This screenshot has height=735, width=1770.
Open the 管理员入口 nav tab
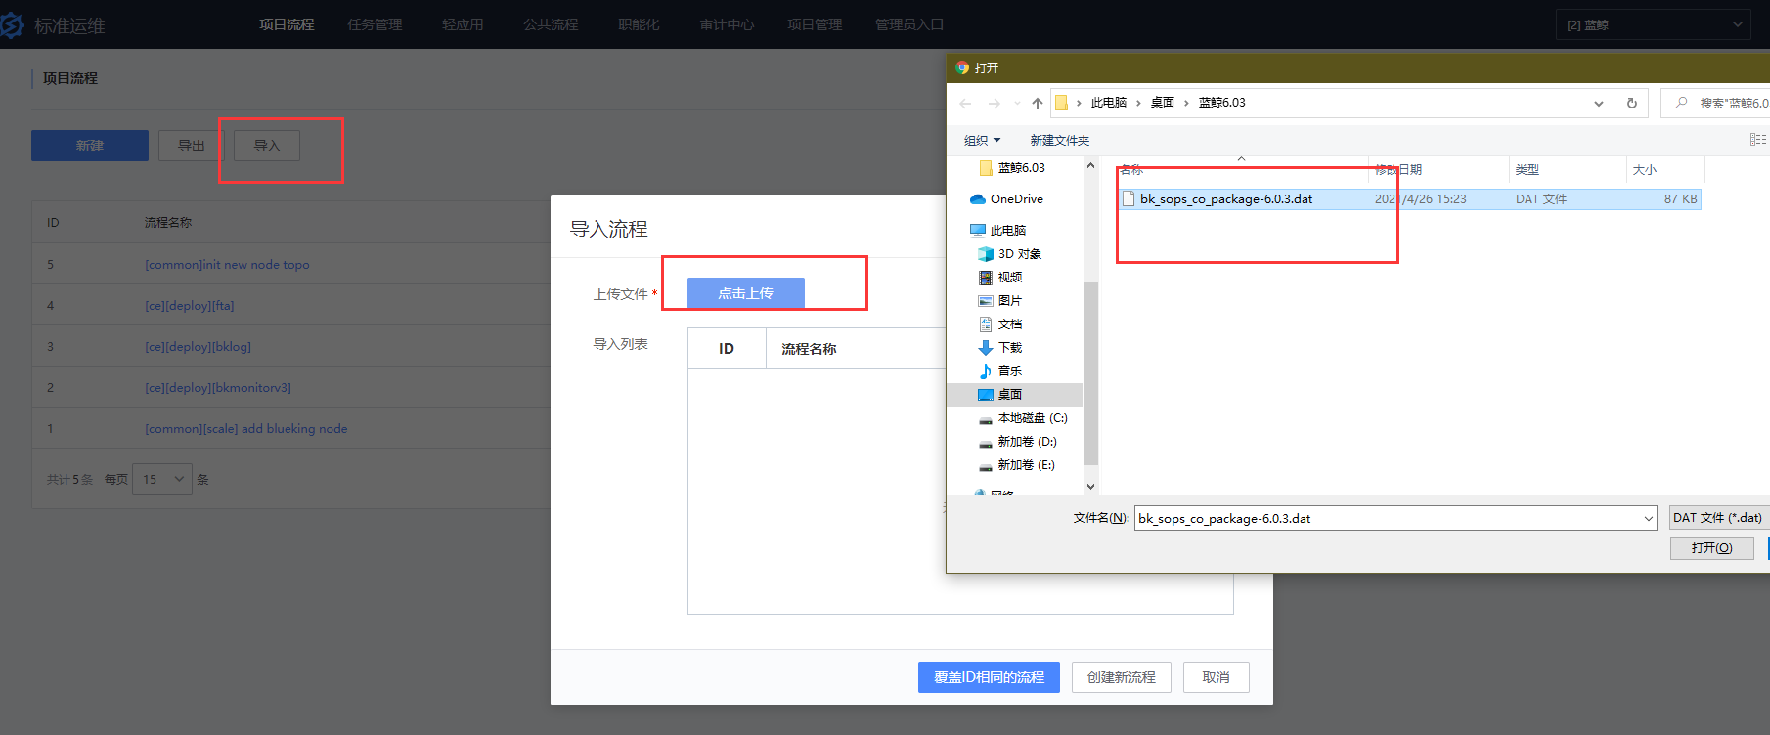[x=909, y=24]
